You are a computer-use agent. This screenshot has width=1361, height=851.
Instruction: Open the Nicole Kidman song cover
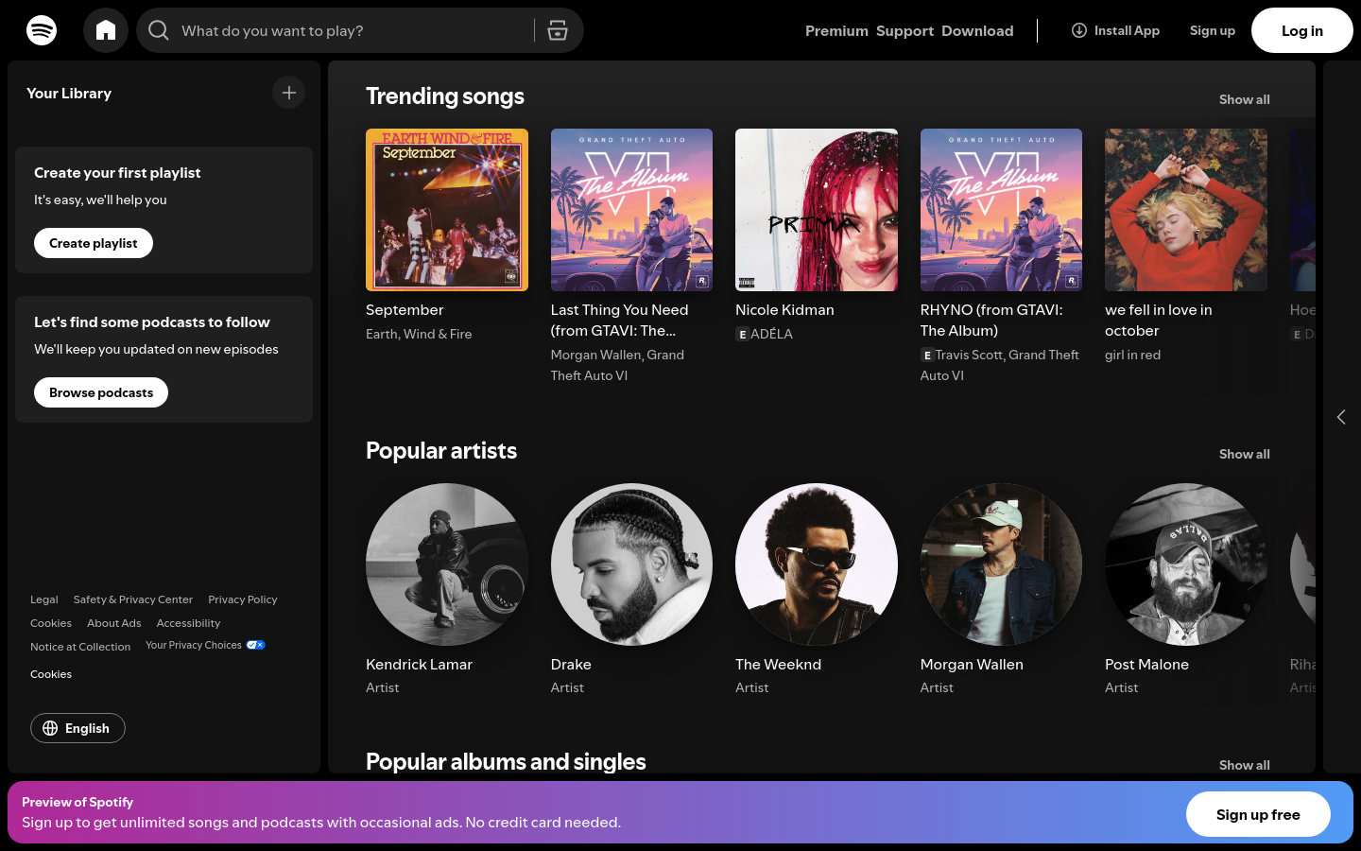817,210
